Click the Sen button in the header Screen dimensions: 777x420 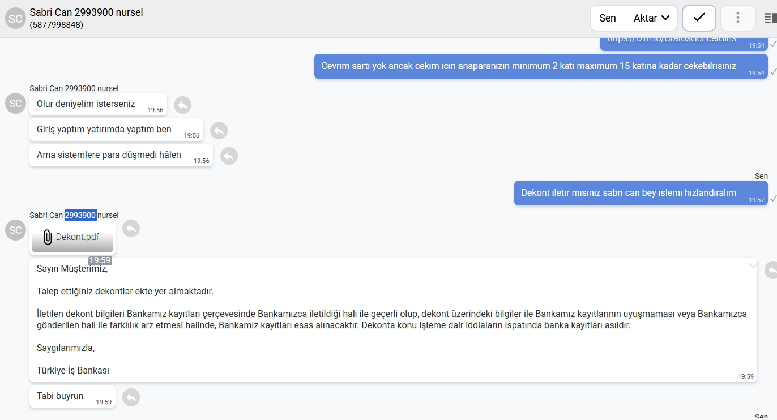click(608, 18)
